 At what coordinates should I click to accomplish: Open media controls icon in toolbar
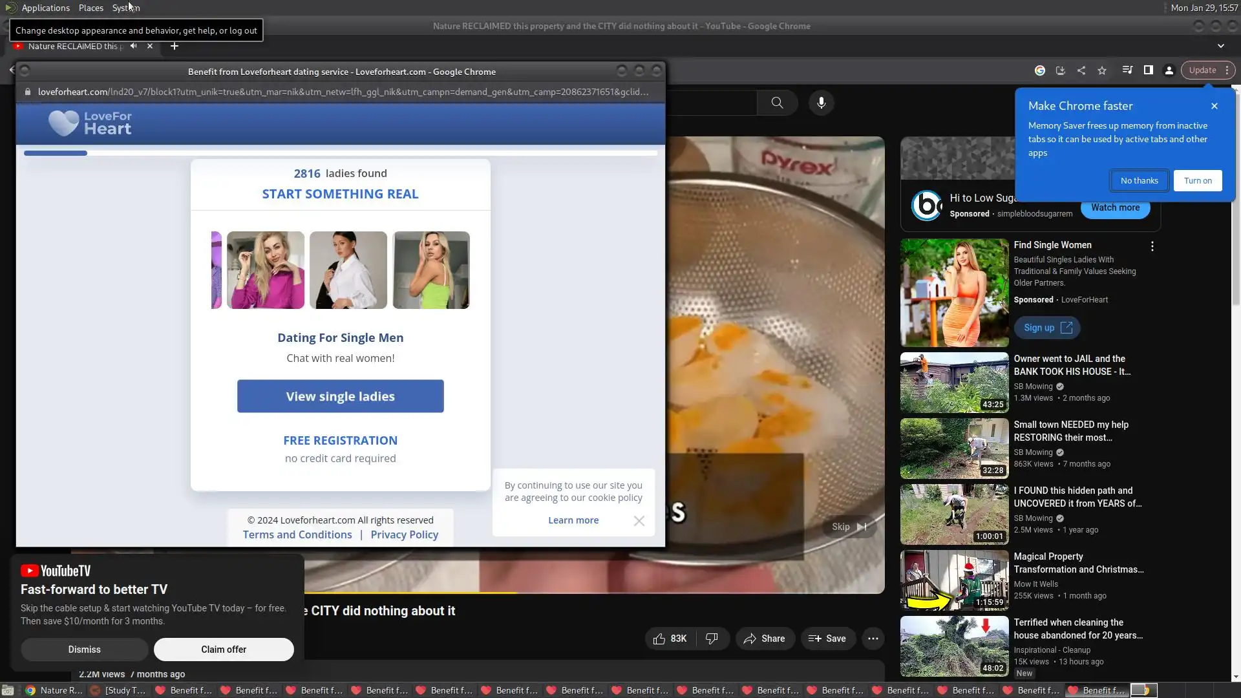tap(1127, 70)
